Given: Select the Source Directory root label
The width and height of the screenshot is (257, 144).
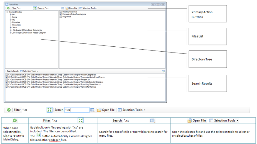Looking at the screenshot, I should (15, 12).
